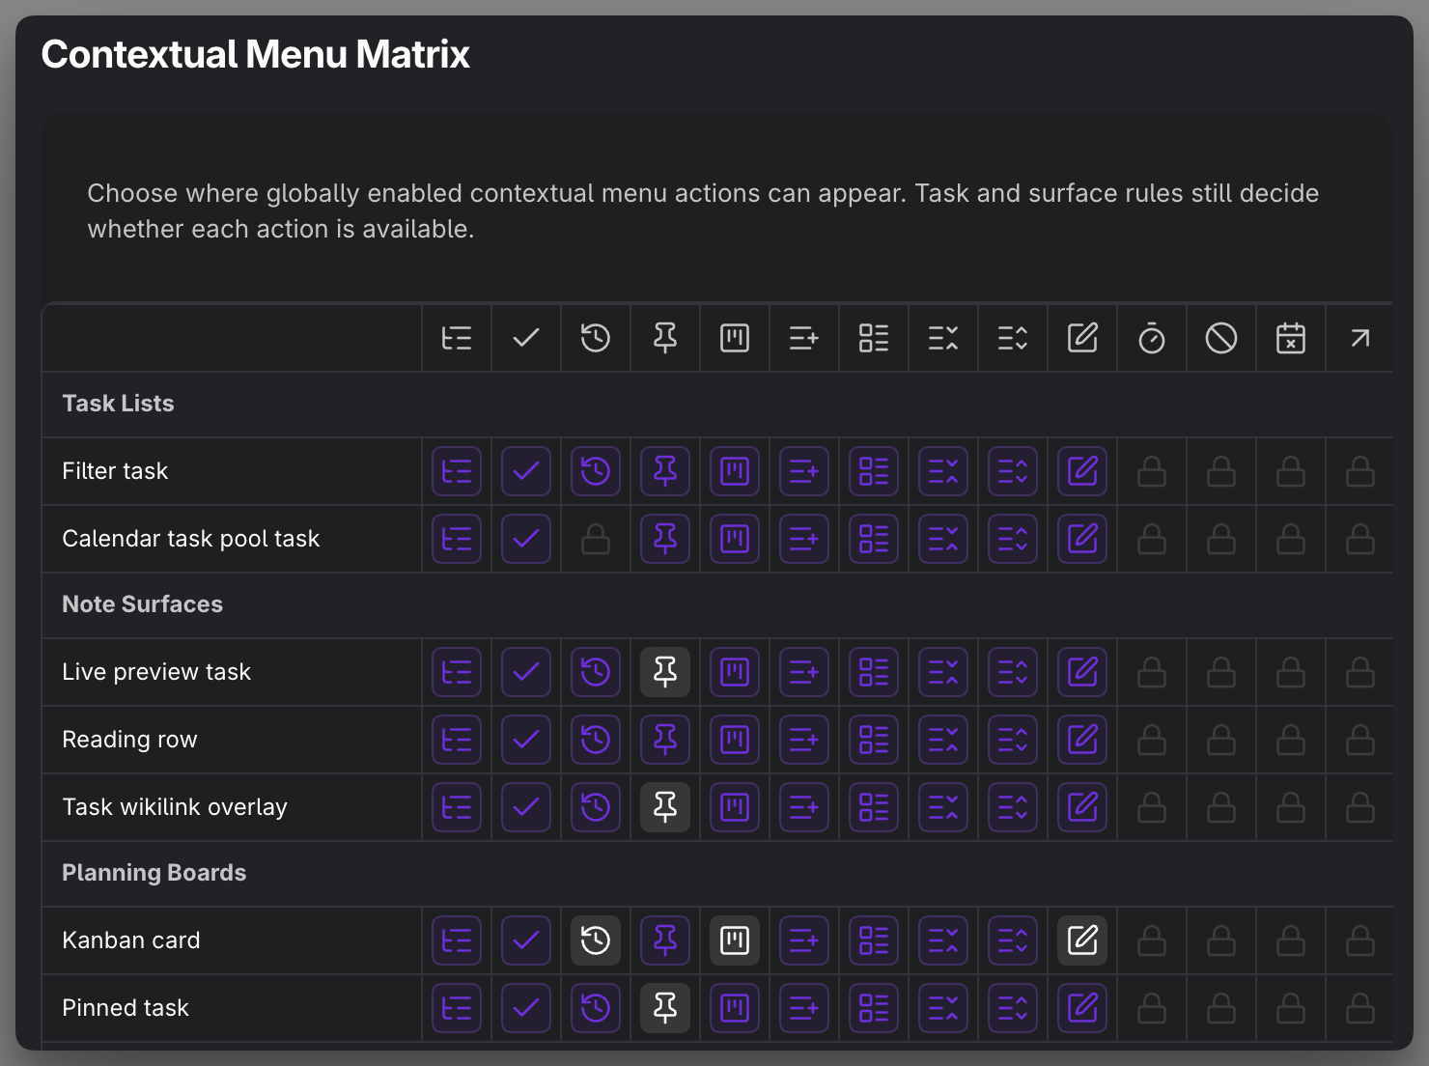Enable the kanban action for Kanban card
The image size is (1429, 1066).
735,940
